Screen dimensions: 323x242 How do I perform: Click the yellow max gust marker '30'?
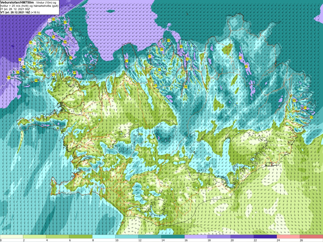click(x=161, y=49)
